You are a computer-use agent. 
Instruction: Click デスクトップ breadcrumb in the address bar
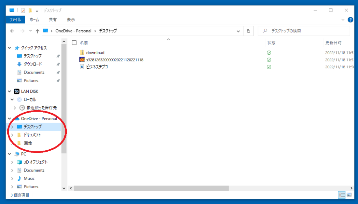[x=108, y=31]
